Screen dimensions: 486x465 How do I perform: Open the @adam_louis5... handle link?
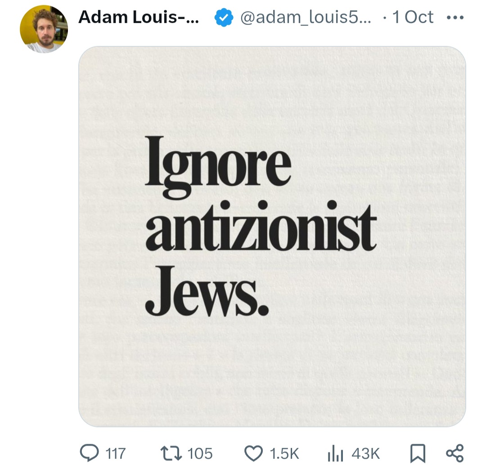tap(305, 18)
